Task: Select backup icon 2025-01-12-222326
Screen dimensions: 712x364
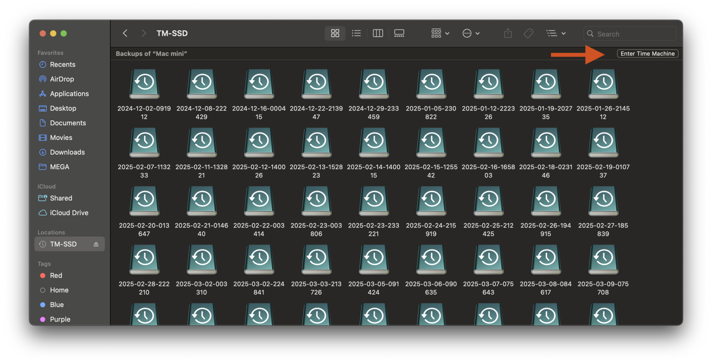Action: pyautogui.click(x=488, y=84)
